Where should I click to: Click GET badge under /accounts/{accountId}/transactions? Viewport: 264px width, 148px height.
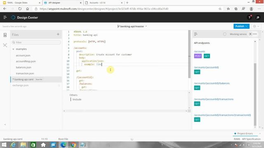coord(197,104)
